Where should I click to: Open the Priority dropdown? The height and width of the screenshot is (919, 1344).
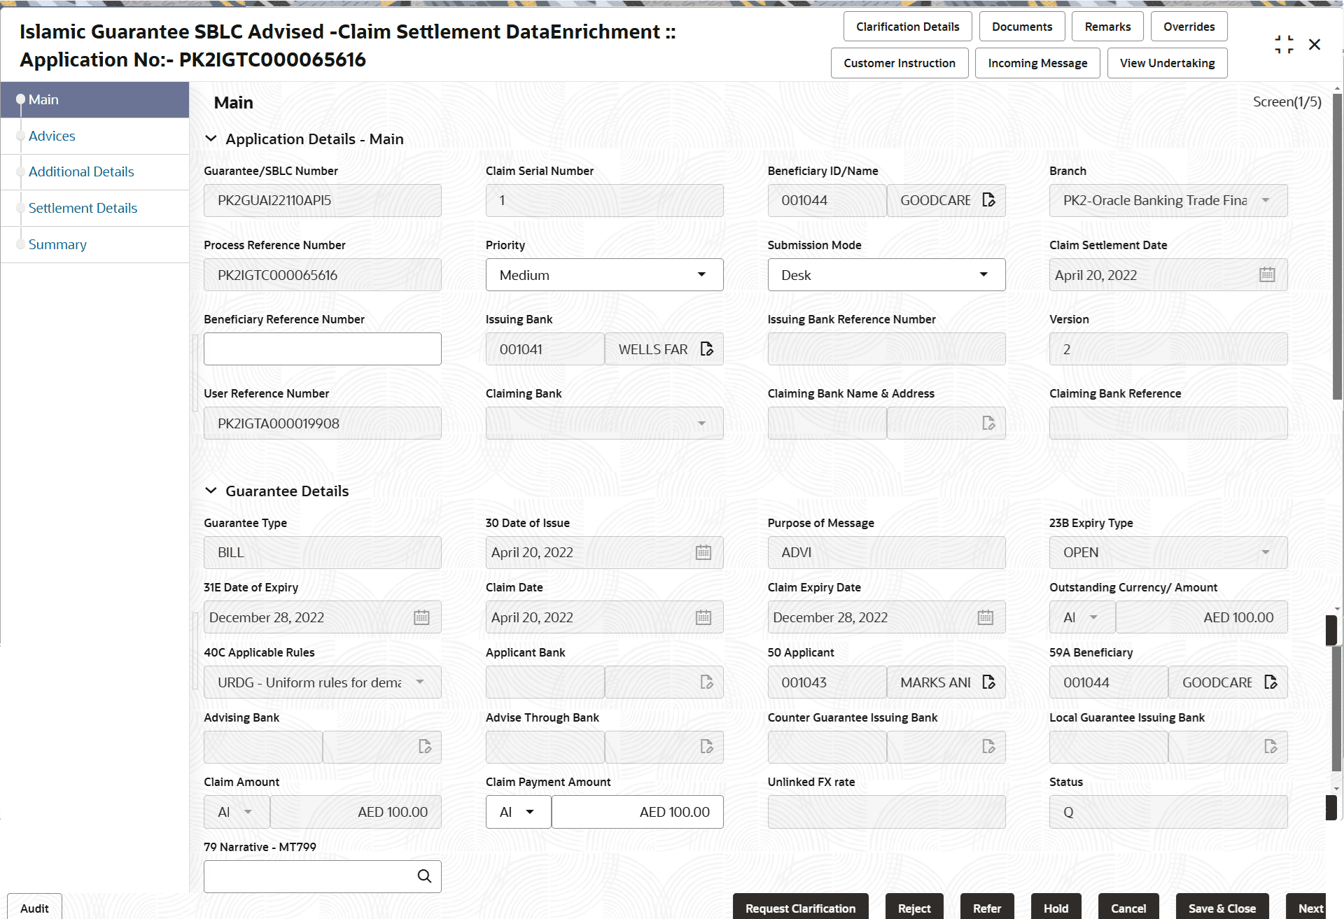point(604,275)
